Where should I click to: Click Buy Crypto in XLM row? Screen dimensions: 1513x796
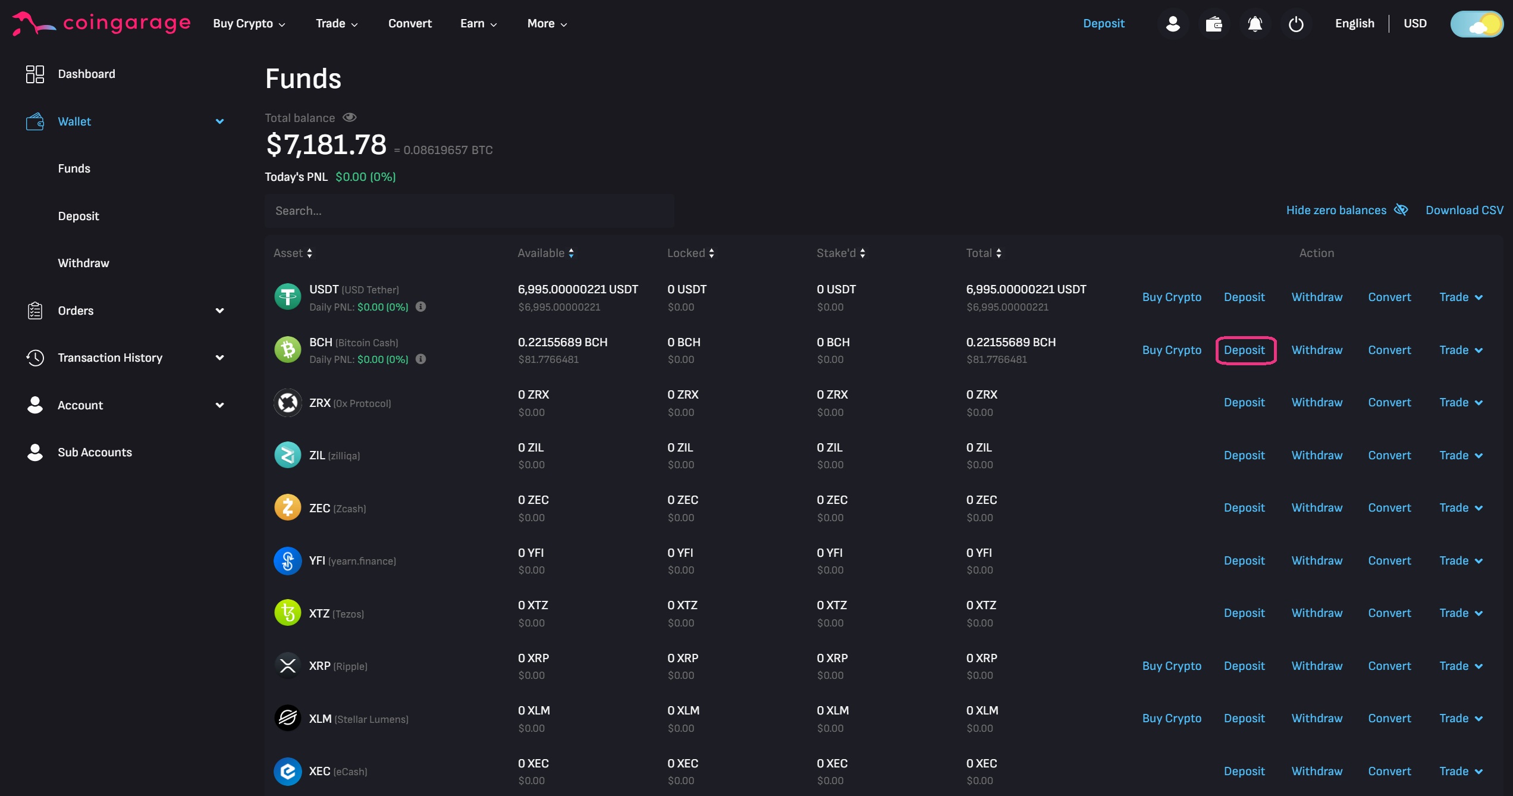click(x=1172, y=718)
